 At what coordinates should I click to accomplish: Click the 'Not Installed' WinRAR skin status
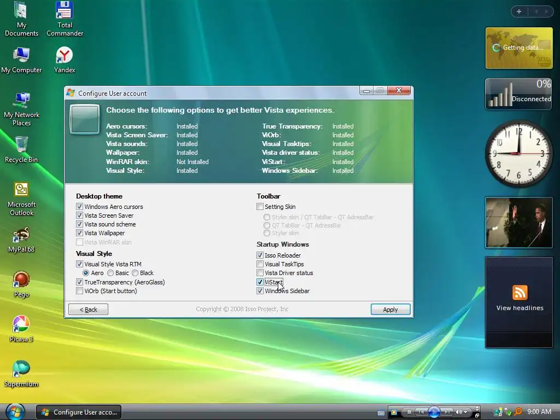coord(192,162)
